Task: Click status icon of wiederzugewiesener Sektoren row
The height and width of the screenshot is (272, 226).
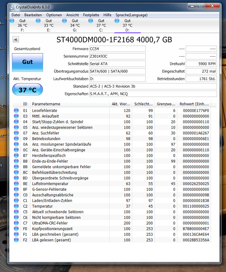Action: pos(16,127)
